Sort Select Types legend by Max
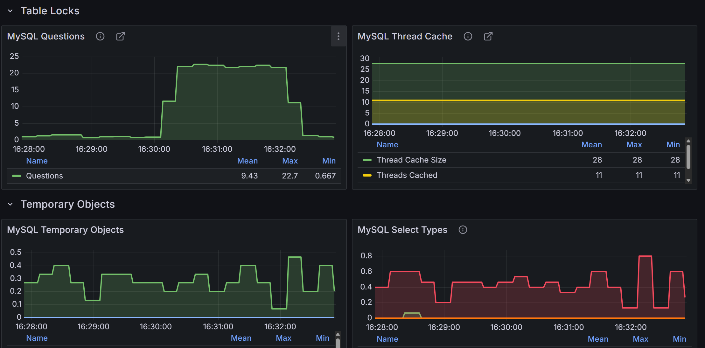The height and width of the screenshot is (348, 705). tap(640, 339)
